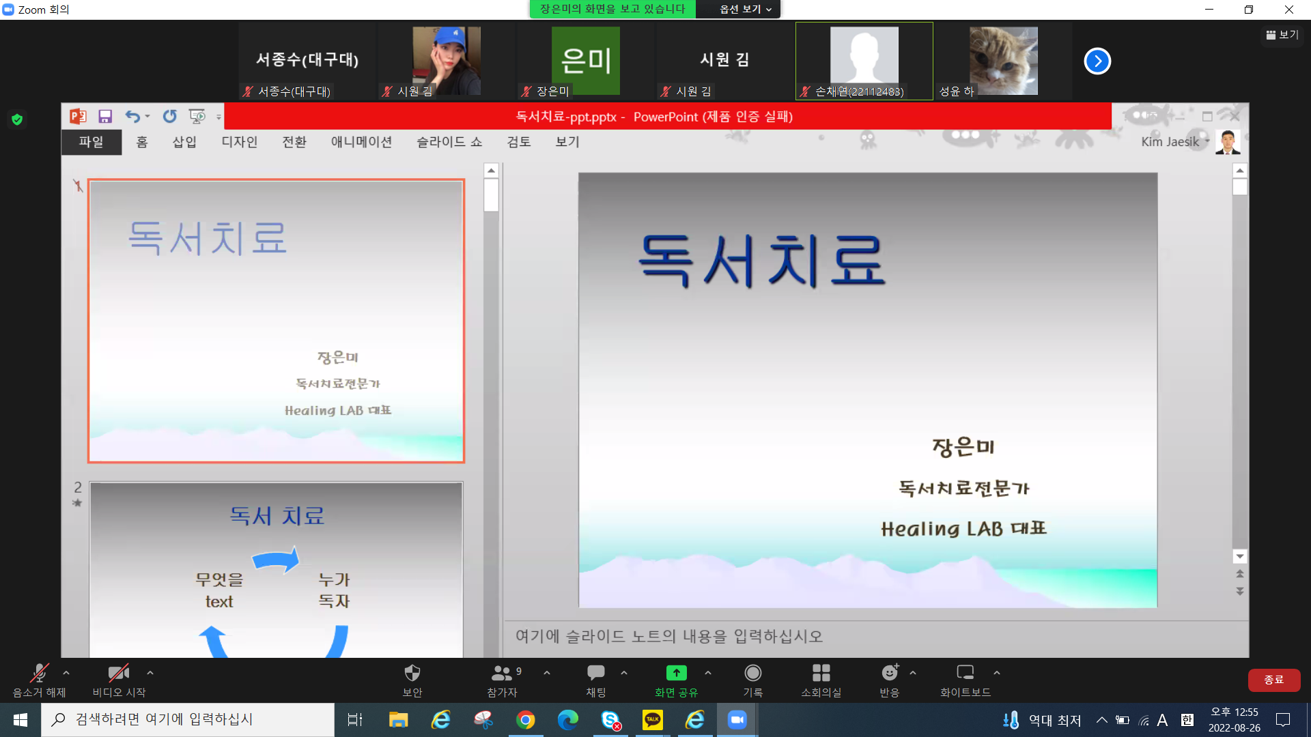This screenshot has width=1311, height=737.
Task: Click the red End meeting button
Action: point(1273,680)
